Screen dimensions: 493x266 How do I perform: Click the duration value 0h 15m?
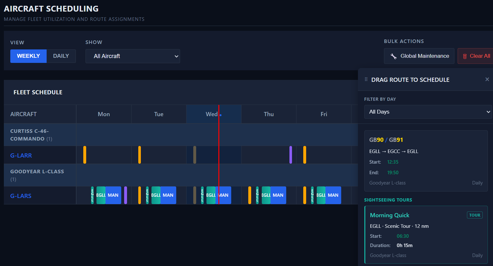(405, 245)
